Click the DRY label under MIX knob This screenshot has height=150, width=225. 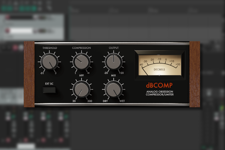(105, 101)
